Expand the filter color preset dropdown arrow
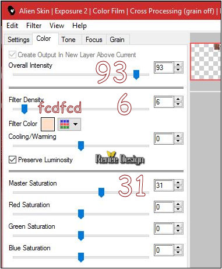The height and width of the screenshot is (269, 222). (75, 124)
